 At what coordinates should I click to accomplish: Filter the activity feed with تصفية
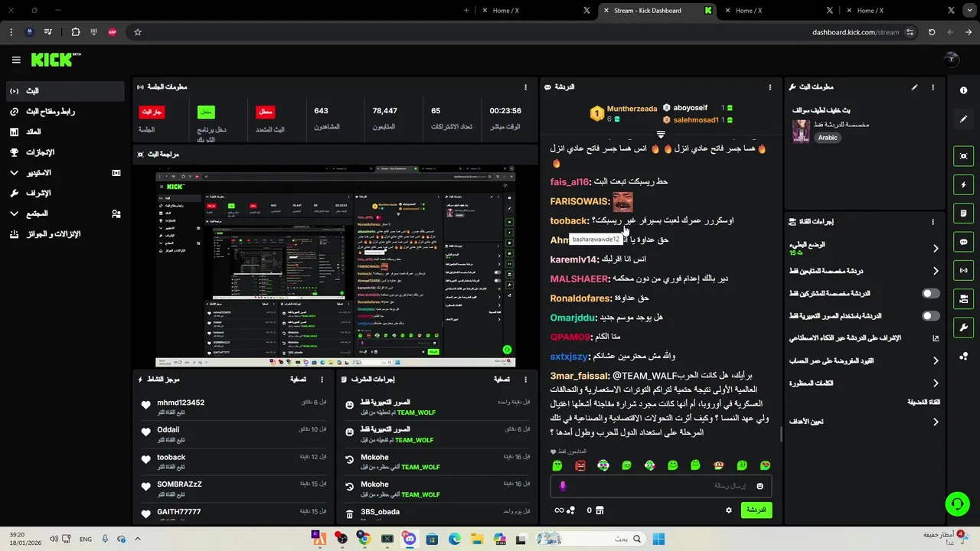(x=299, y=379)
